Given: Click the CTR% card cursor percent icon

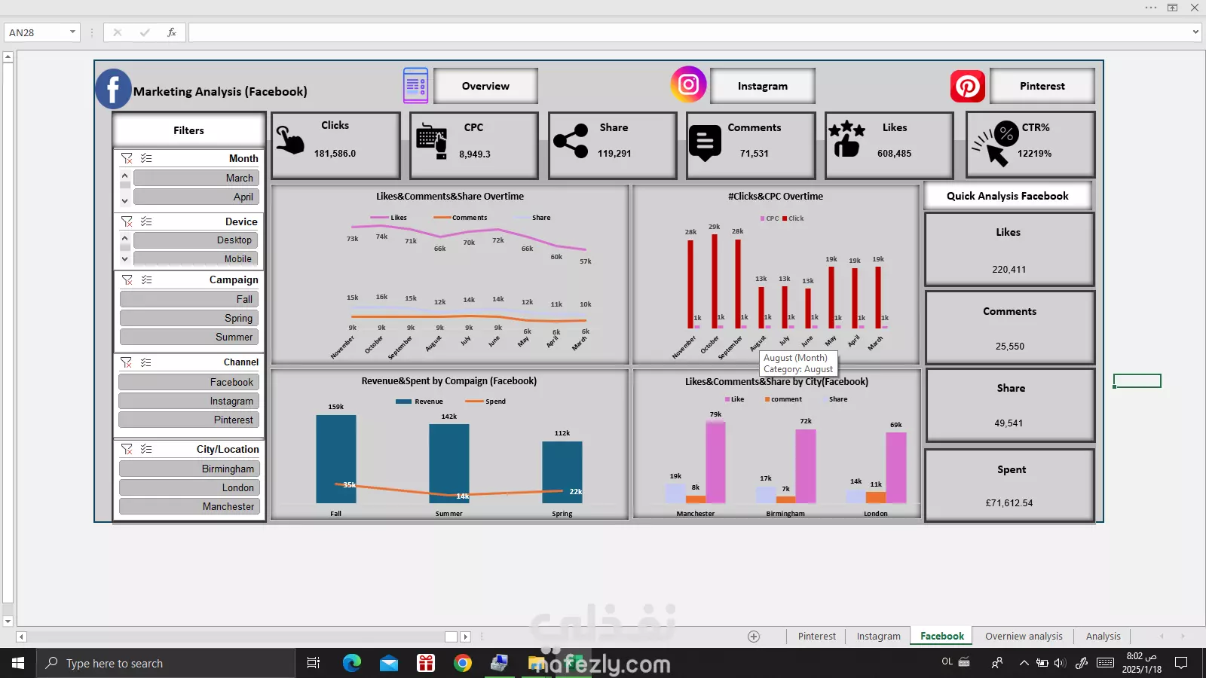Looking at the screenshot, I should pyautogui.click(x=995, y=143).
